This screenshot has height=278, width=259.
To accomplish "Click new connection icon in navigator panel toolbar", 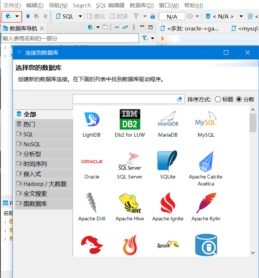I will pyautogui.click(x=90, y=27).
